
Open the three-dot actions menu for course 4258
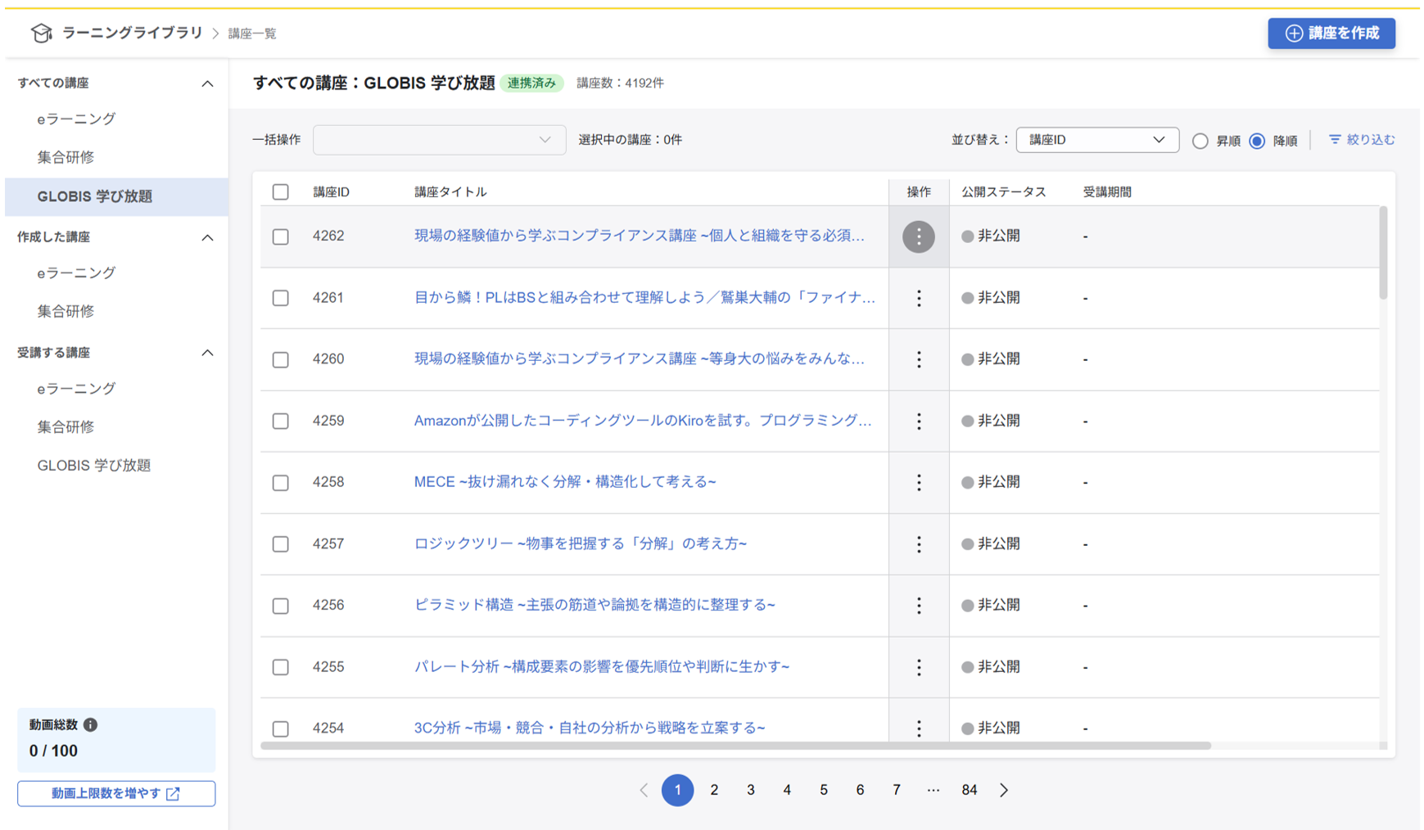[x=919, y=483]
